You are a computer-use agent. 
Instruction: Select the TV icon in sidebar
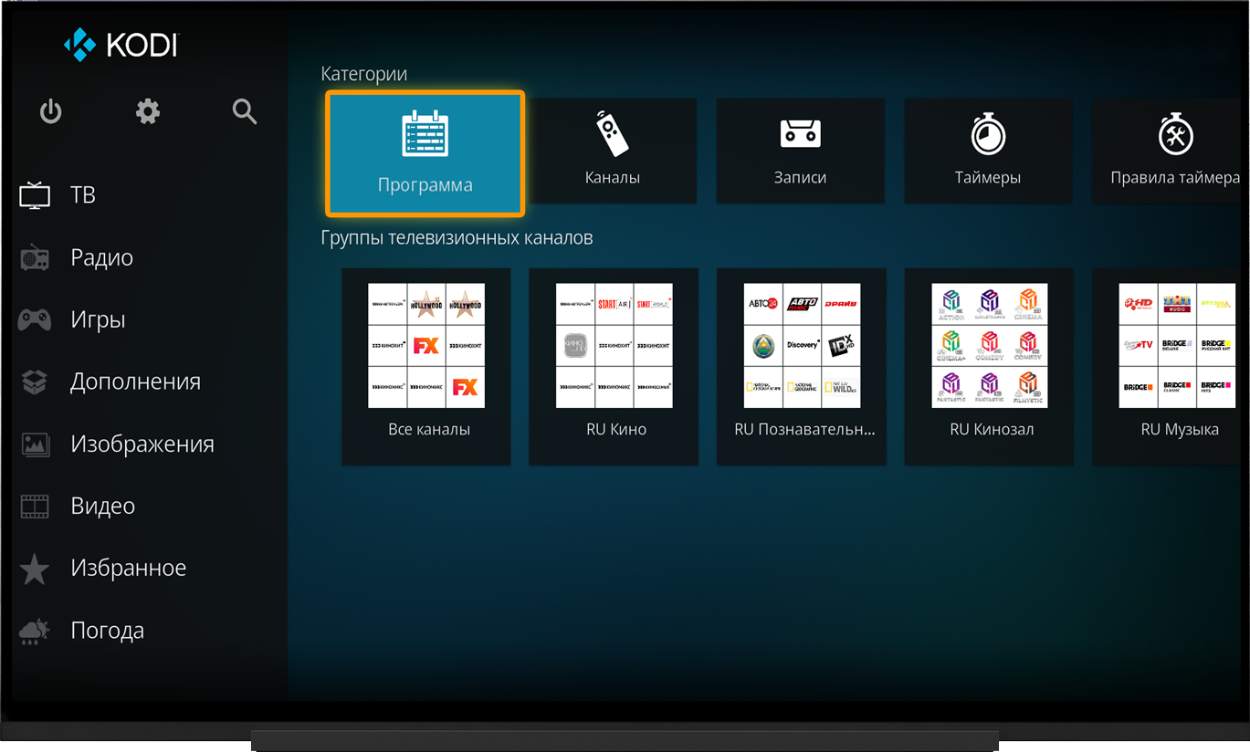tap(35, 195)
